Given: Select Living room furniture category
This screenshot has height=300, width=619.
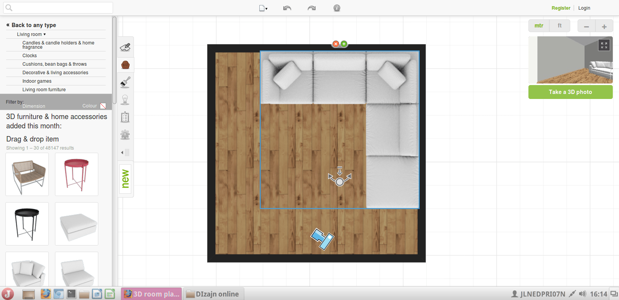Looking at the screenshot, I should tap(44, 90).
